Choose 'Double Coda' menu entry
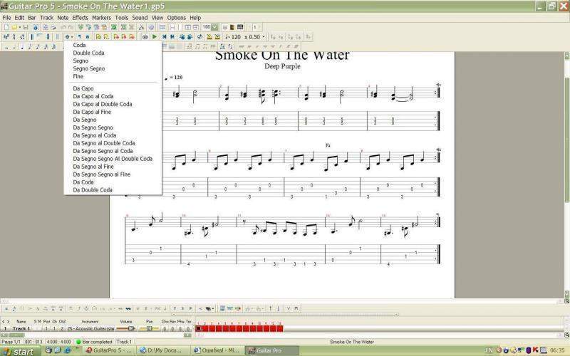 coord(88,53)
